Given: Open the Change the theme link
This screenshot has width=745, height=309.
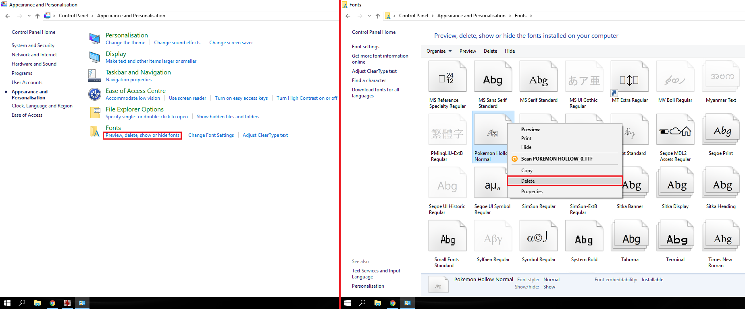Looking at the screenshot, I should pyautogui.click(x=125, y=43).
